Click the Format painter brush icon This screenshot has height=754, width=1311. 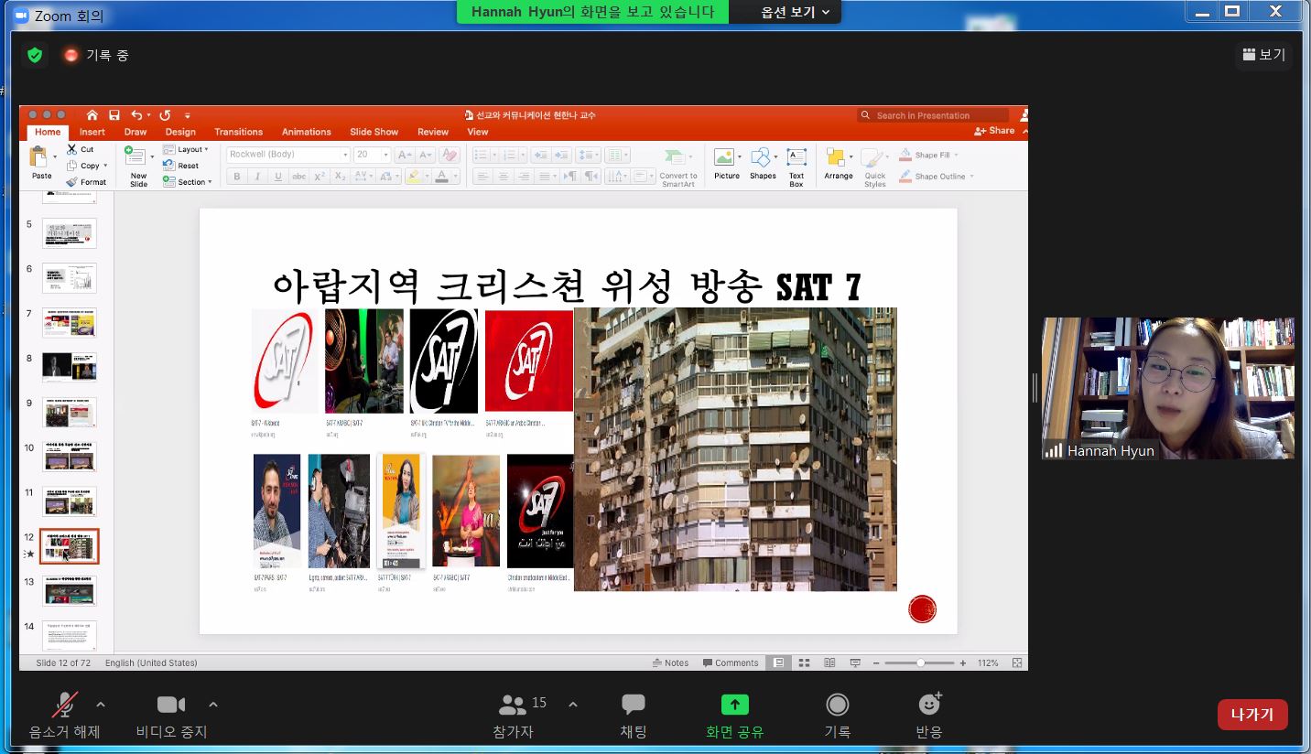coord(71,182)
